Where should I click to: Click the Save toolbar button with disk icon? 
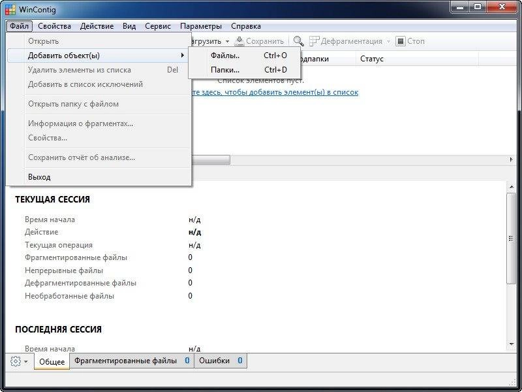point(259,41)
